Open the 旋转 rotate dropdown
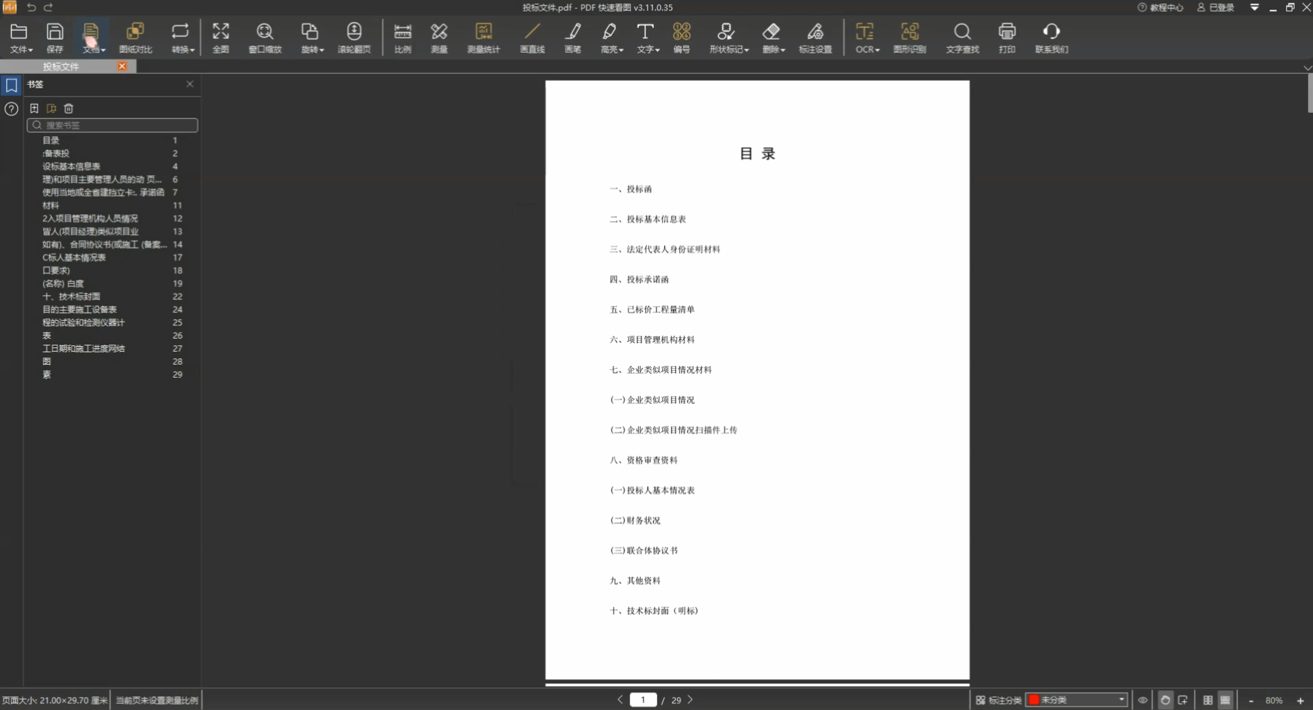Image resolution: width=1313 pixels, height=710 pixels. click(312, 38)
